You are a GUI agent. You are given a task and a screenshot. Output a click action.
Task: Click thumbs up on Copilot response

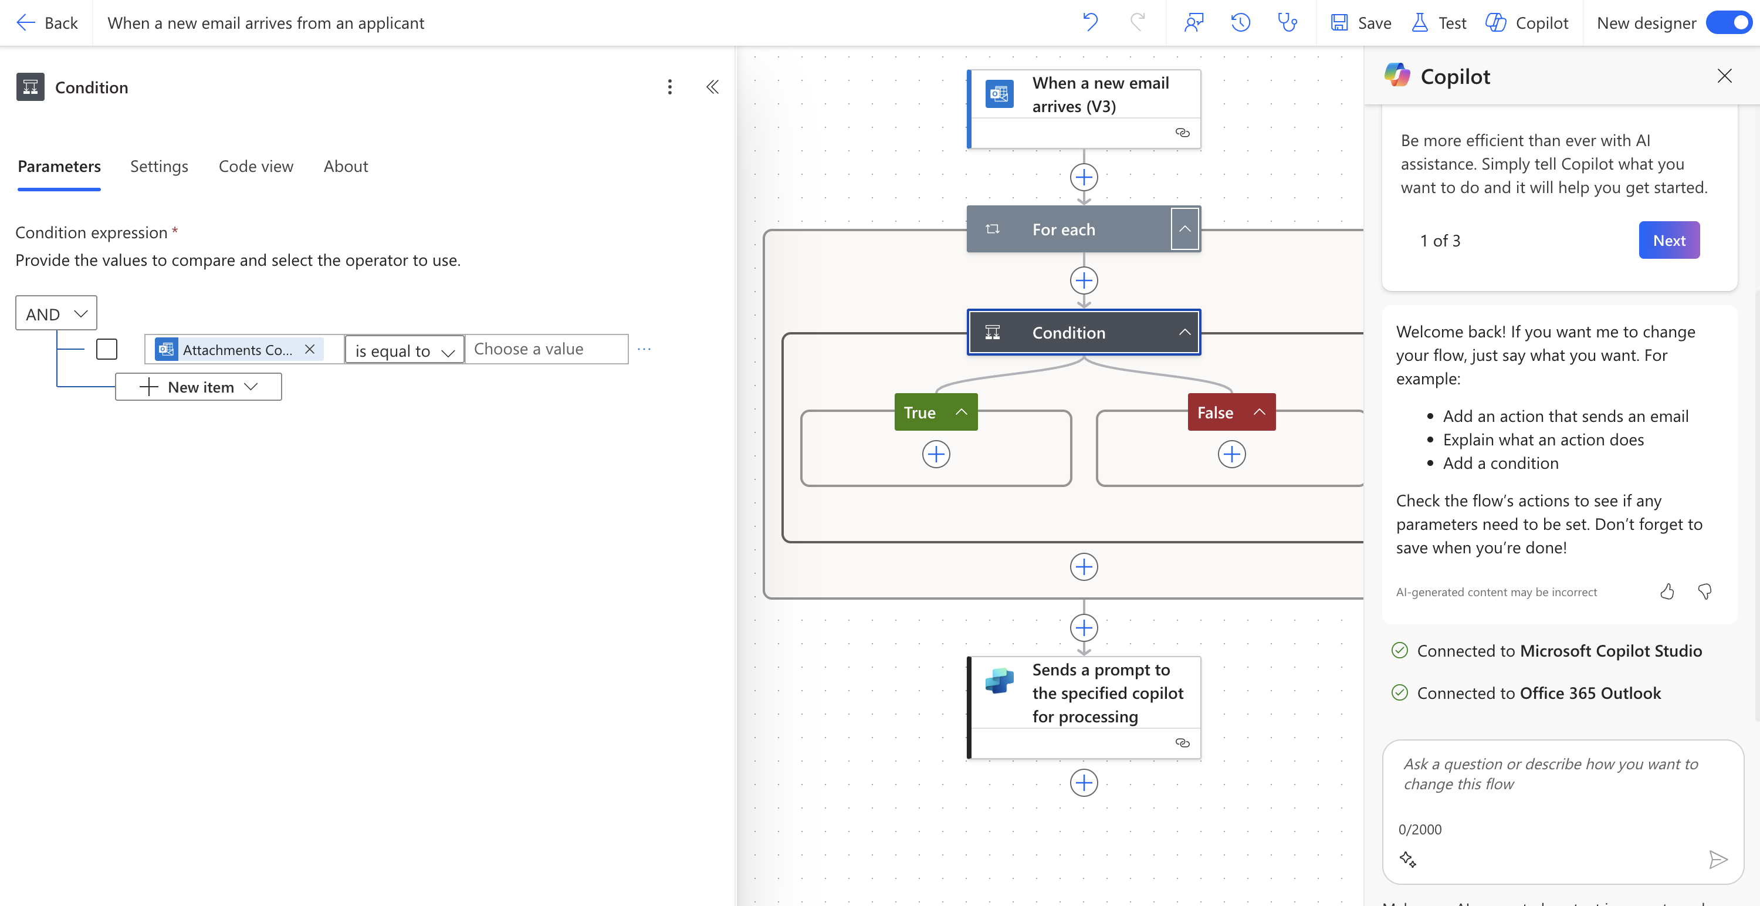click(x=1667, y=591)
